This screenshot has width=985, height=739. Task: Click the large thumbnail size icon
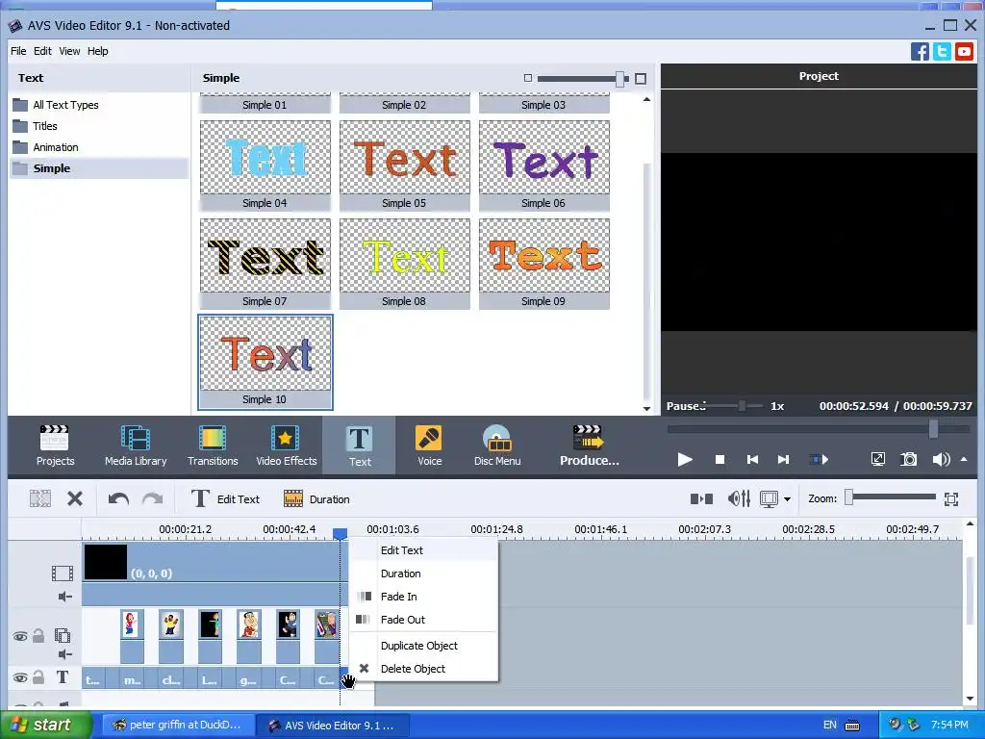tap(640, 79)
